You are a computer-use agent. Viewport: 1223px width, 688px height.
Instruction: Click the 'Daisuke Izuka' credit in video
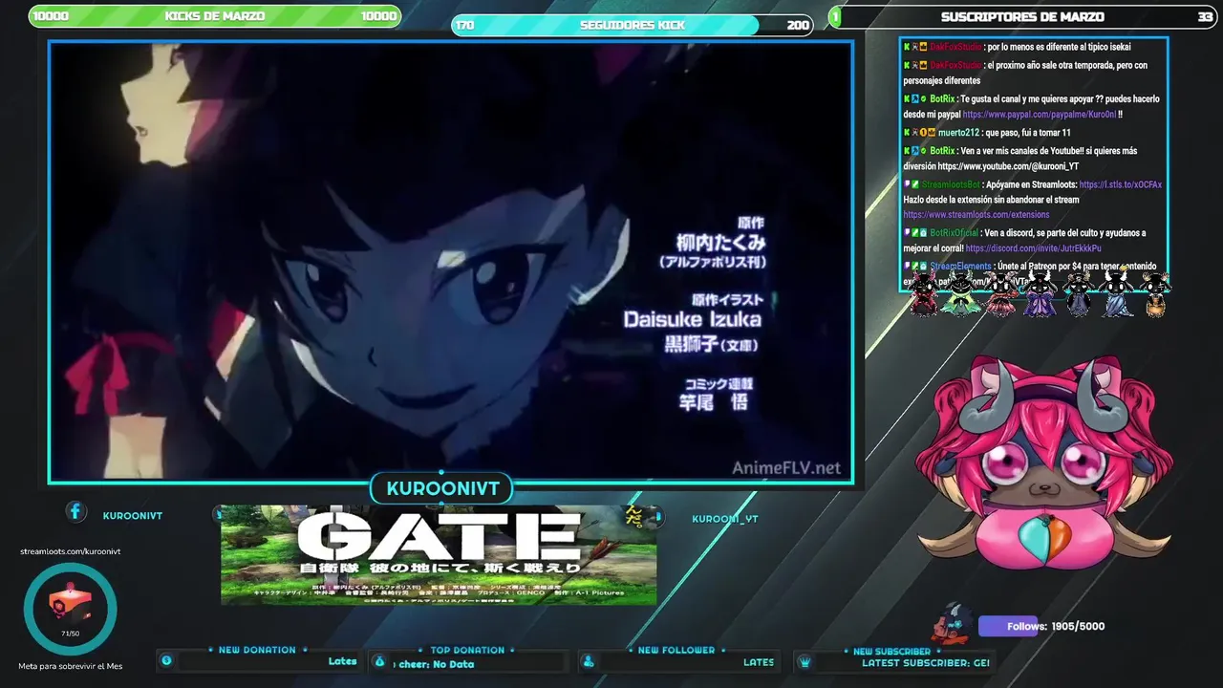tap(693, 319)
